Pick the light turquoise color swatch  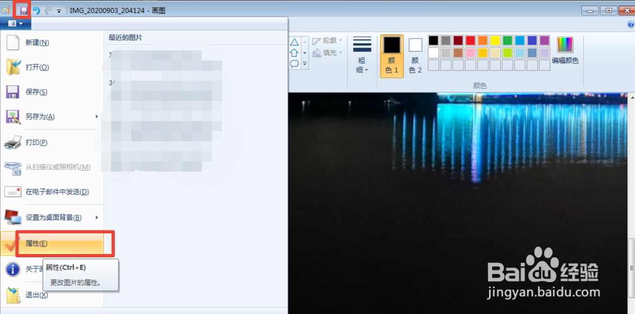(x=520, y=53)
